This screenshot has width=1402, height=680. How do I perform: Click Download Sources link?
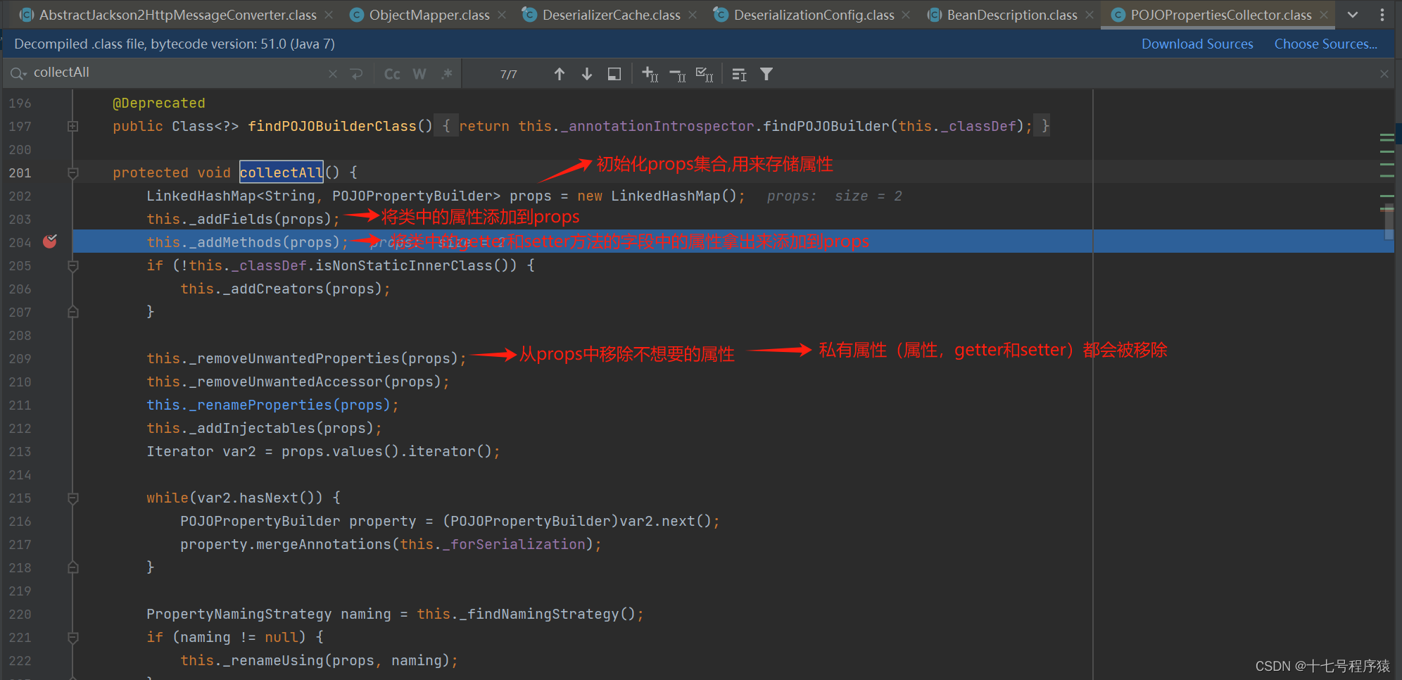1197,44
